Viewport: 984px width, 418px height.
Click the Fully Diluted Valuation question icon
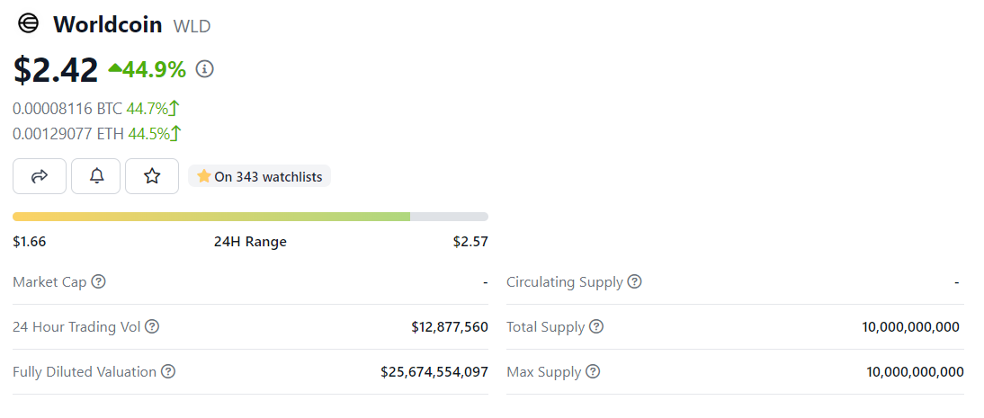(x=168, y=372)
